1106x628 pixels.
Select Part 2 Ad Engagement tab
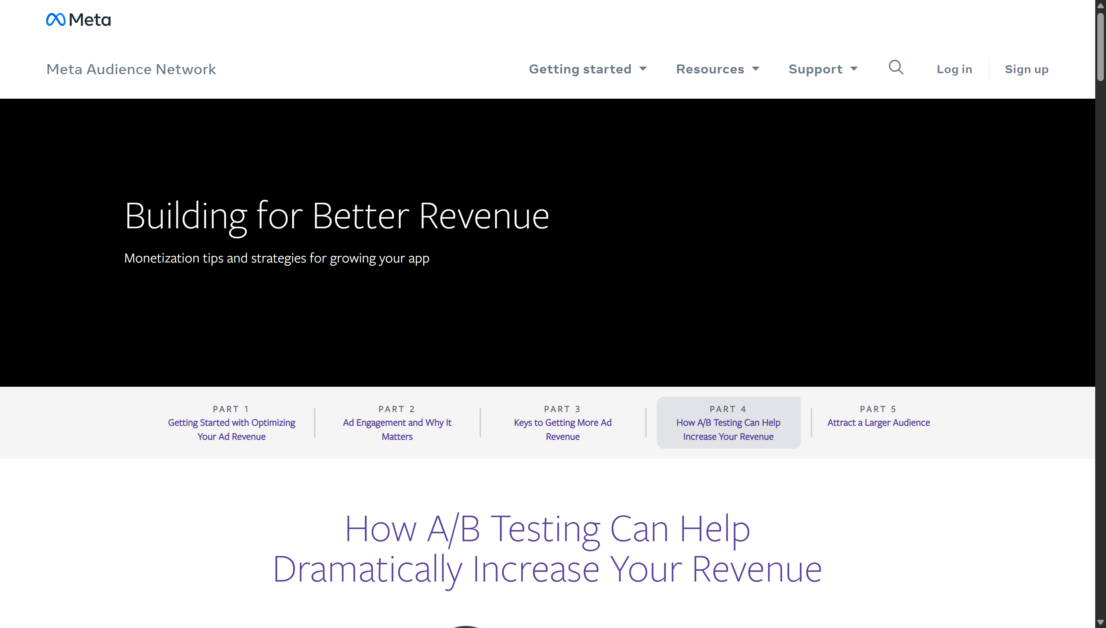(x=397, y=423)
